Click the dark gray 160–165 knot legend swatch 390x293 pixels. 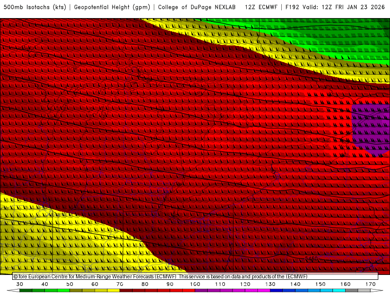point(351,291)
